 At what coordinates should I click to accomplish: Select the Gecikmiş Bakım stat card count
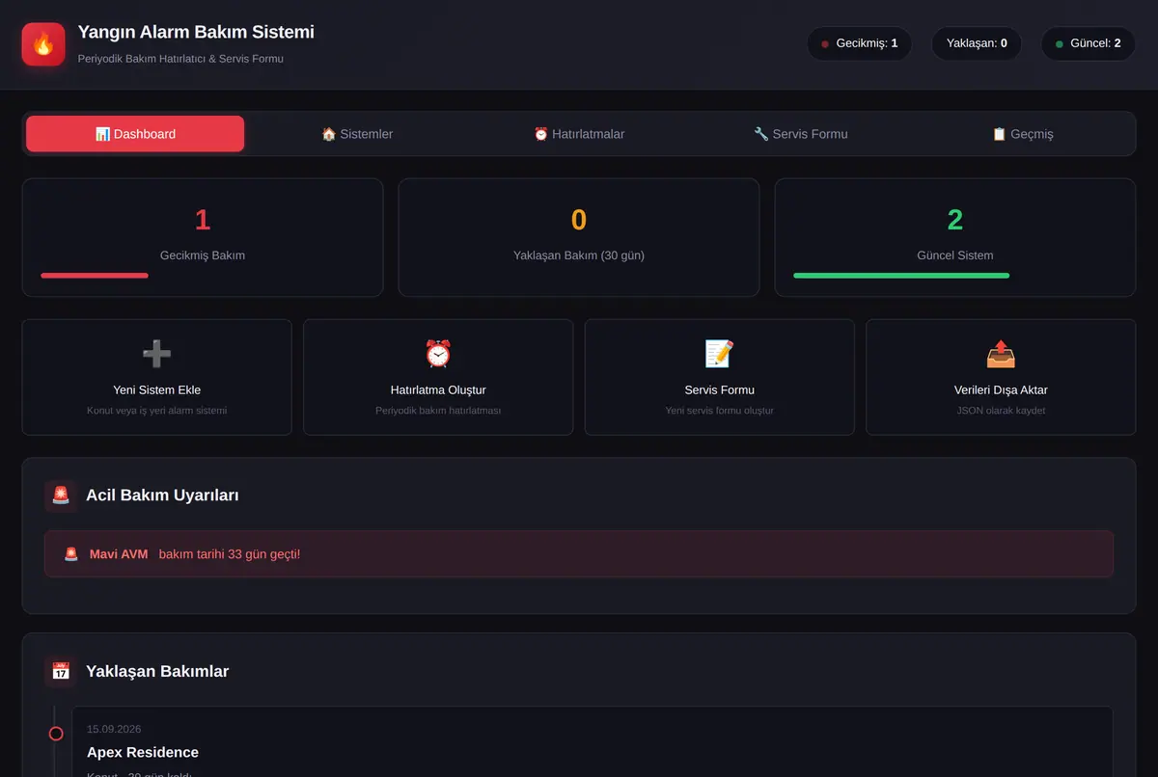pyautogui.click(x=203, y=220)
